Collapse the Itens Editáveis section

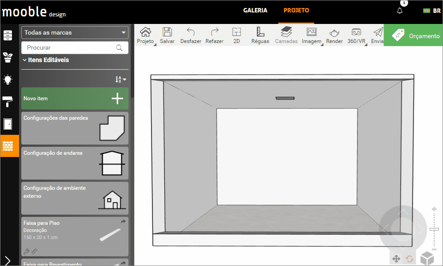coord(46,60)
